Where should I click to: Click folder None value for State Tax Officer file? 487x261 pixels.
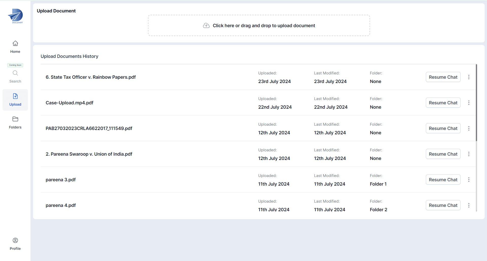(375, 81)
